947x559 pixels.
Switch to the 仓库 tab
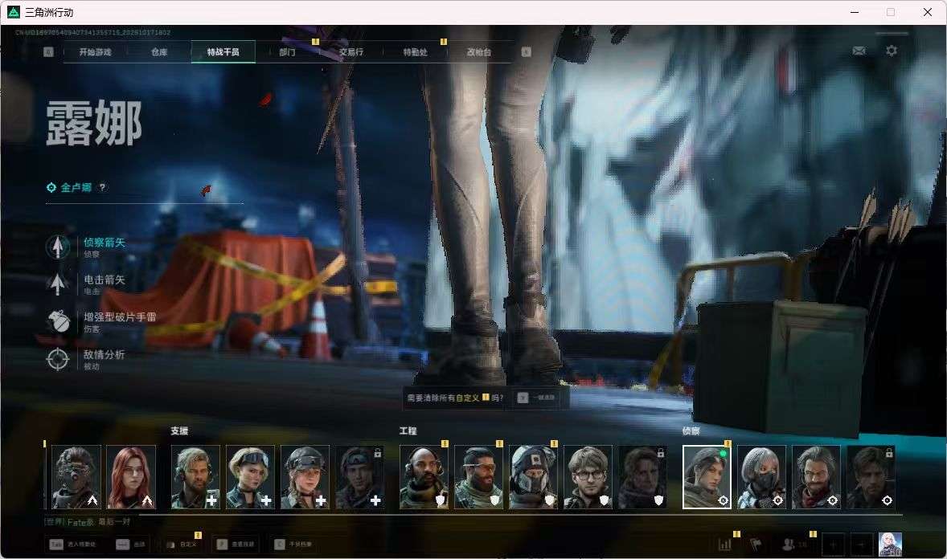click(159, 52)
